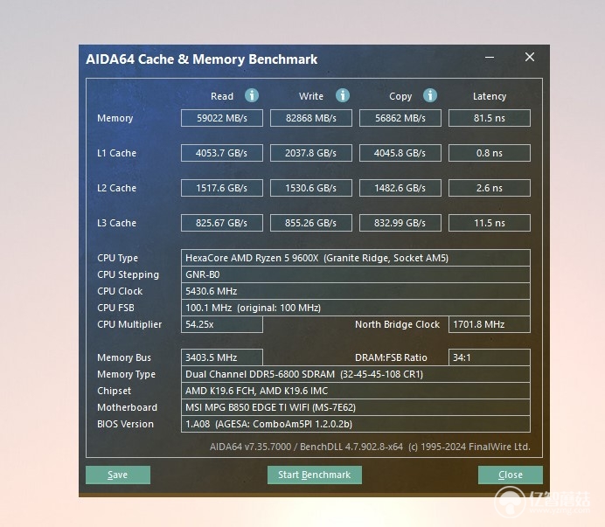
Task: Select Memory Latency value 81.5 ns
Action: (x=490, y=118)
